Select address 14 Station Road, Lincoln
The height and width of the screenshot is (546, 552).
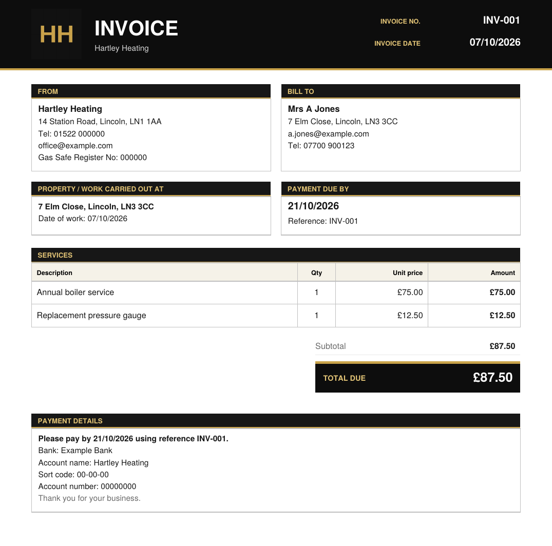100,122
